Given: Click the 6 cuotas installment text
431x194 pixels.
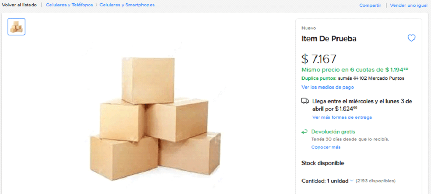Looking at the screenshot, I should [354, 69].
